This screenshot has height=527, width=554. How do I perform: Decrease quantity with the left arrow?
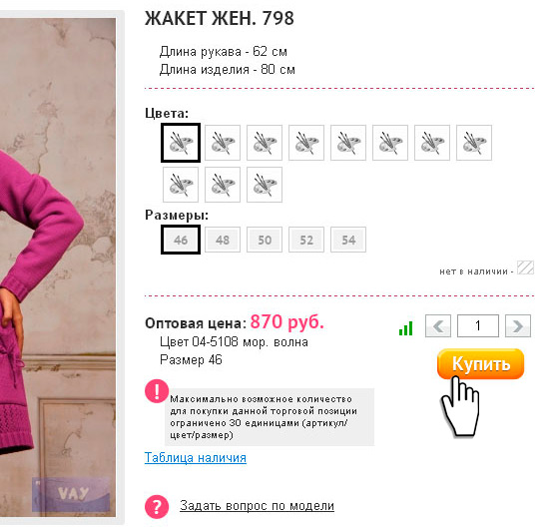[438, 325]
